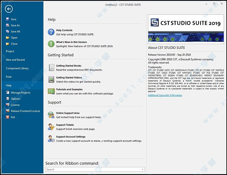Open What's New in this Version

pyautogui.click(x=72, y=42)
